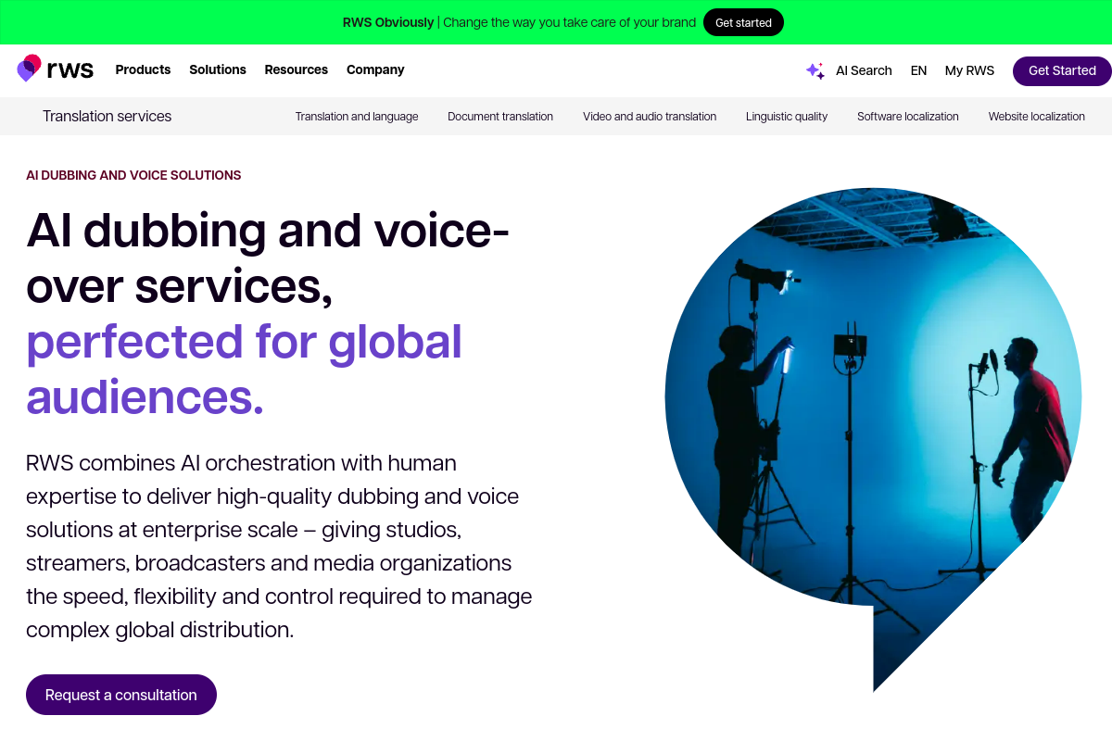Open the Translation services section heading
Screen dimensions: 1112x741
[107, 116]
